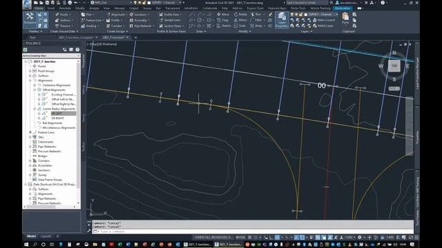Image resolution: width=442 pixels, height=248 pixels.
Task: Switch to the Start file tab
Action: (x=32, y=37)
